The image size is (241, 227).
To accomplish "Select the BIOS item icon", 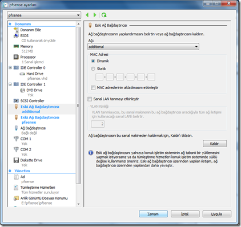I will [16, 36].
